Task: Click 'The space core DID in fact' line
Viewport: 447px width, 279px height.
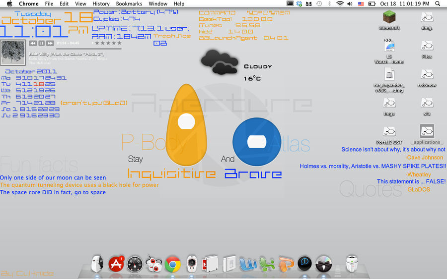Action: pyautogui.click(x=53, y=192)
